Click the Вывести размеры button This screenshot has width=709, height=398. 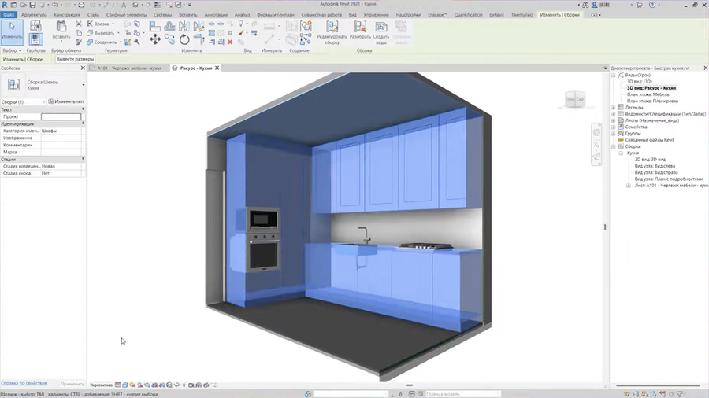75,59
